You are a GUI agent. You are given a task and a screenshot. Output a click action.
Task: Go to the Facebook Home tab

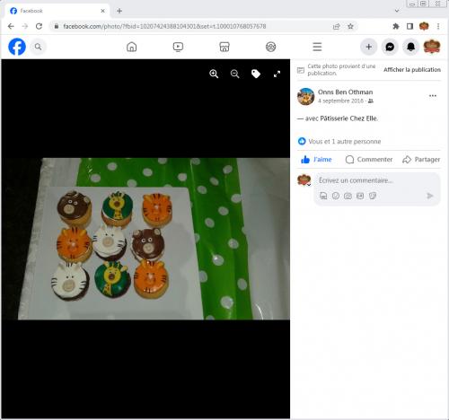click(x=132, y=47)
